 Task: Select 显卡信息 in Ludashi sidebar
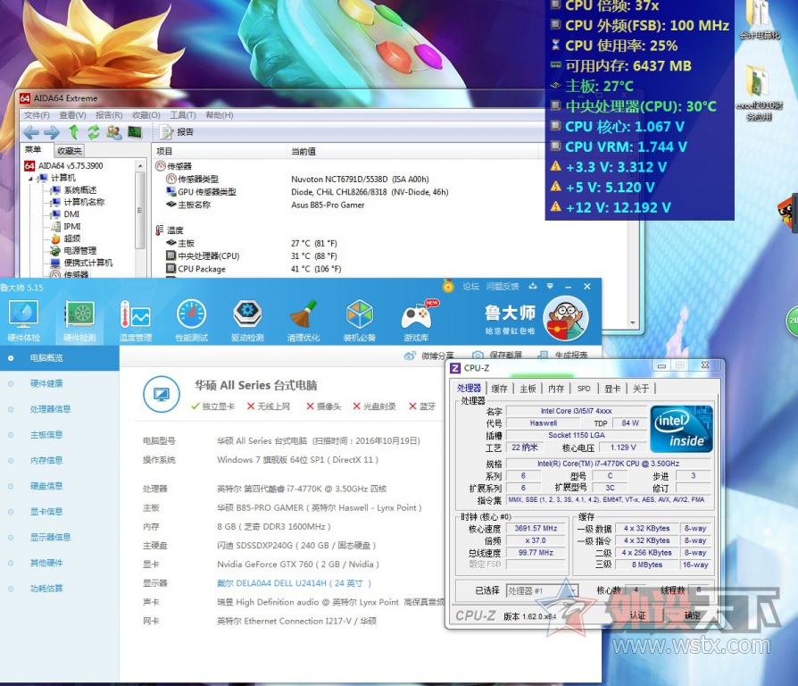(46, 511)
